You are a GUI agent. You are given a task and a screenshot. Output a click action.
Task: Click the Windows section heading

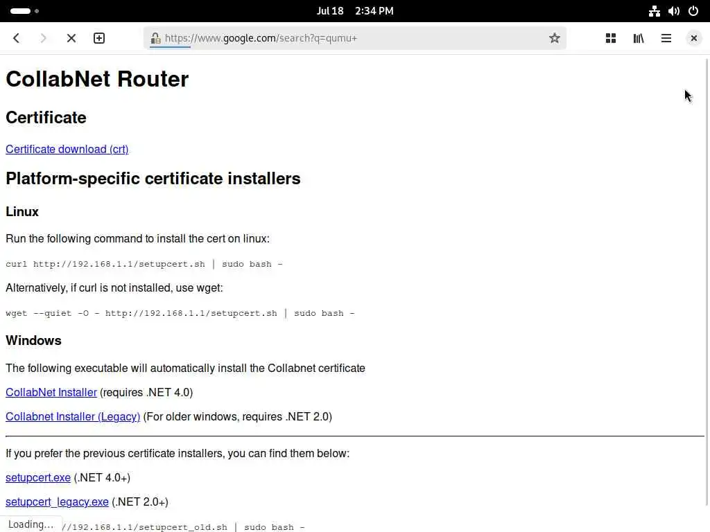33,341
